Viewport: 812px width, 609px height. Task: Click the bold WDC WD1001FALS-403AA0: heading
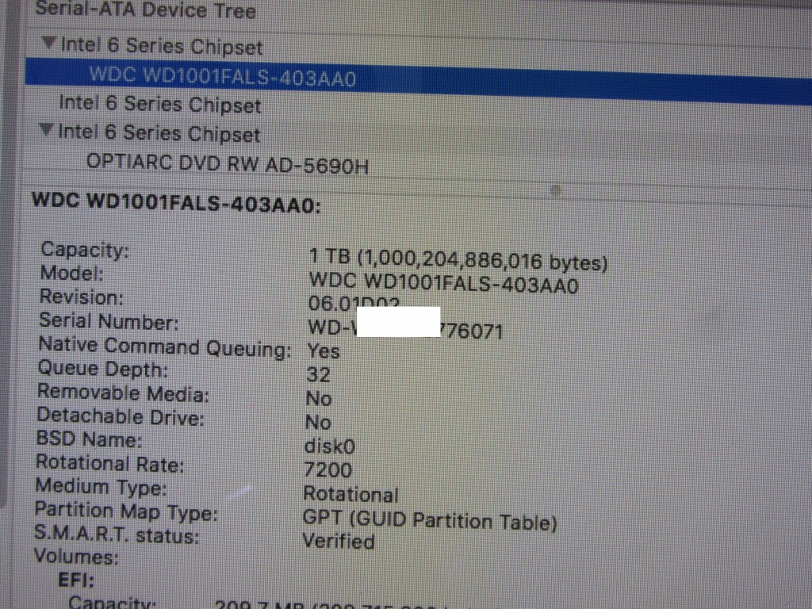pos(176,202)
